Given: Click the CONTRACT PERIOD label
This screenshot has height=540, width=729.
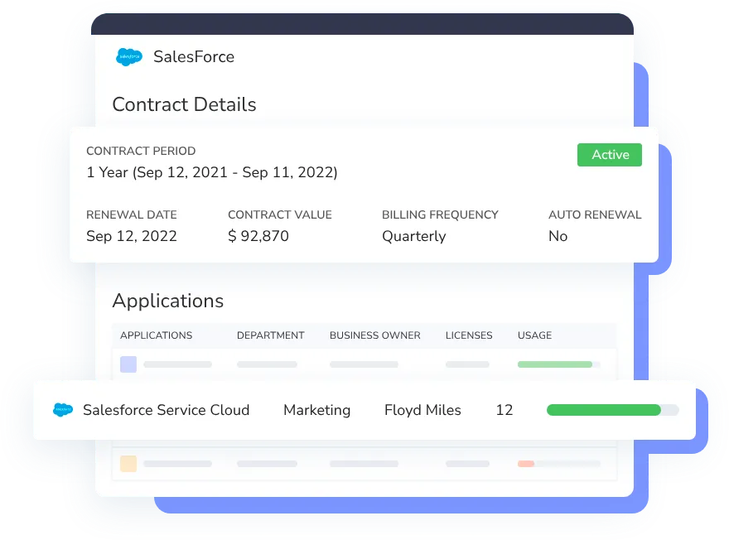Looking at the screenshot, I should click(x=141, y=151).
